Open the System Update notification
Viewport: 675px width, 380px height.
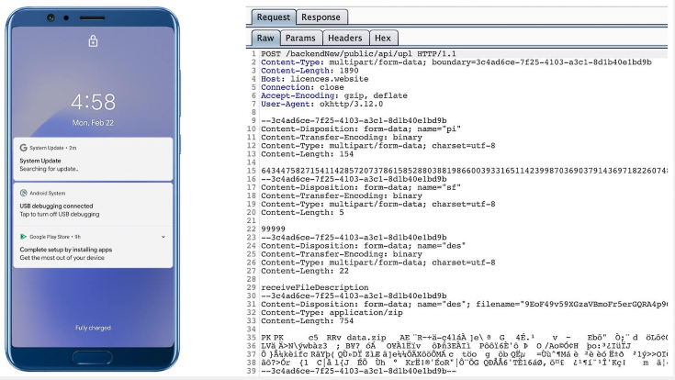tap(93, 159)
